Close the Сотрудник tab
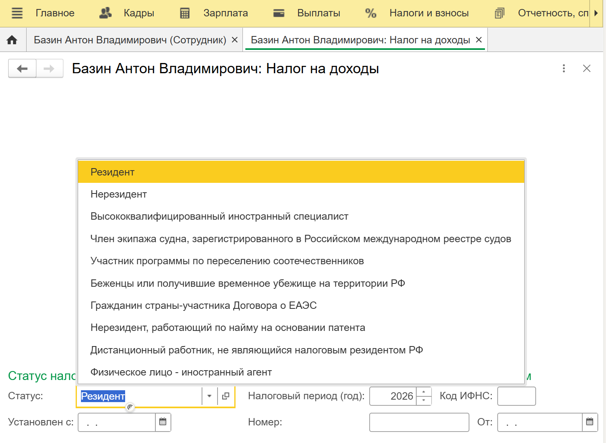 point(235,40)
